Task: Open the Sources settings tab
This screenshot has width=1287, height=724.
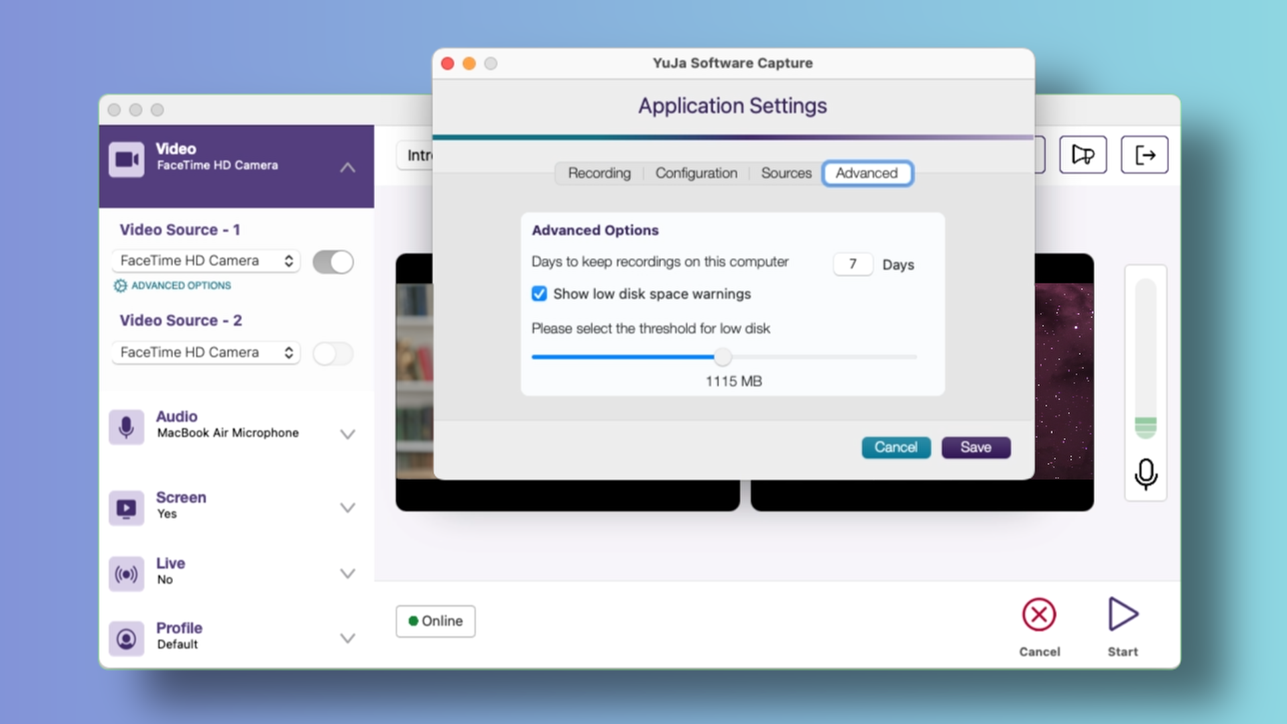Action: pyautogui.click(x=786, y=173)
